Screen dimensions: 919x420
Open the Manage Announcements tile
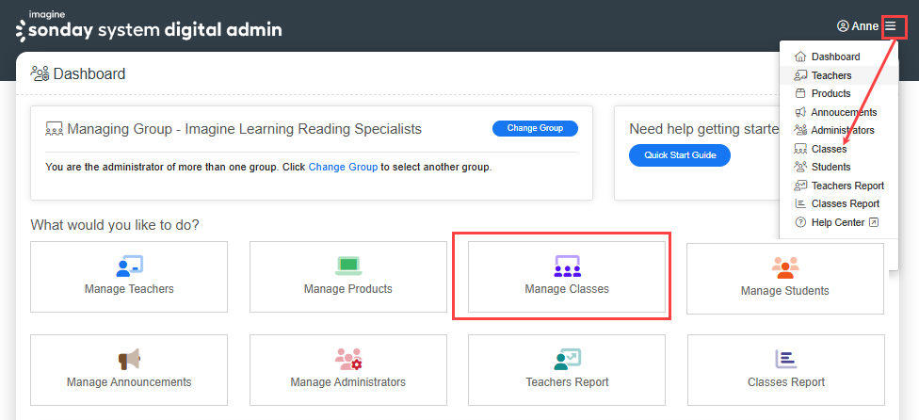pyautogui.click(x=129, y=370)
